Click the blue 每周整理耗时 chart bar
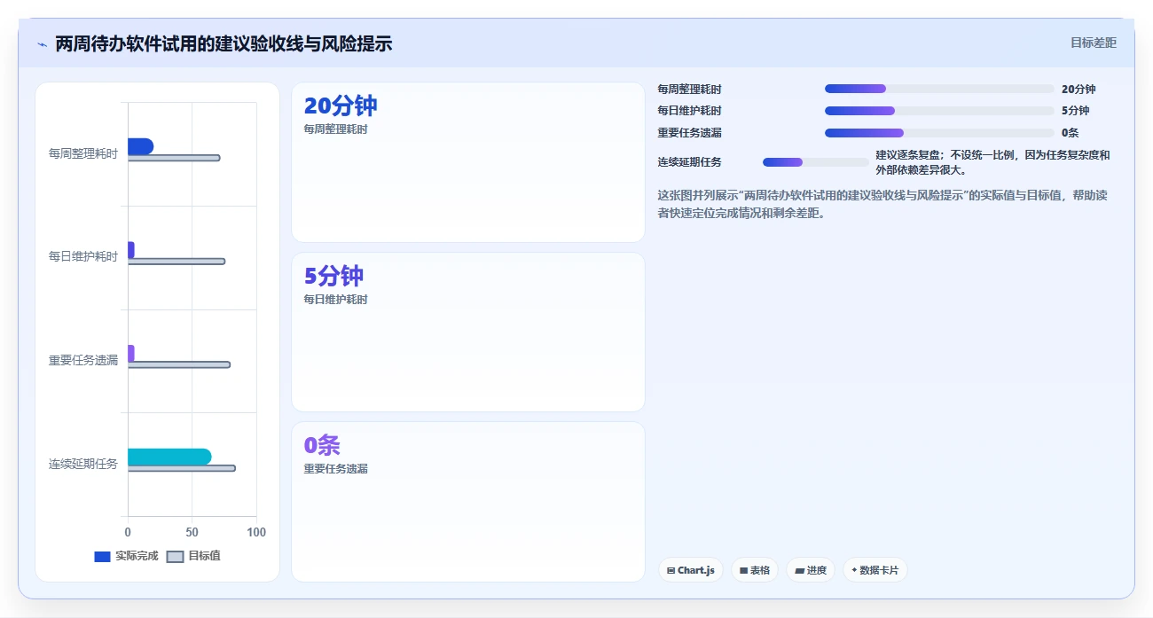 (140, 146)
